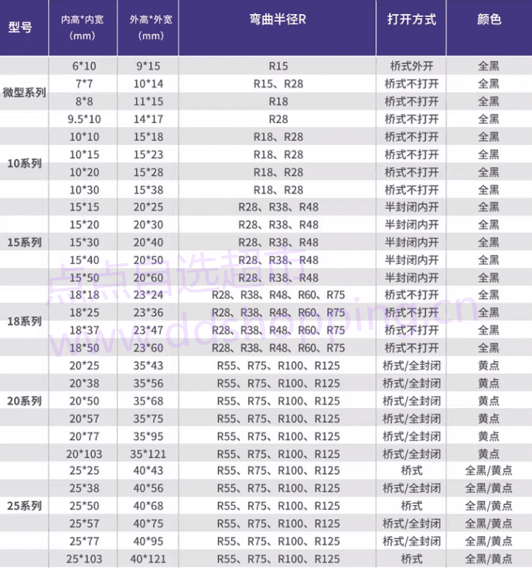Click the inner size cell '18*18'

84,295
